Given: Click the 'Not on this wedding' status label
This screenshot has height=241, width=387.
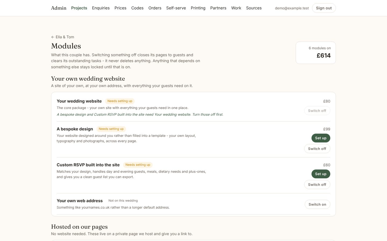Looking at the screenshot, I should 123,201.
